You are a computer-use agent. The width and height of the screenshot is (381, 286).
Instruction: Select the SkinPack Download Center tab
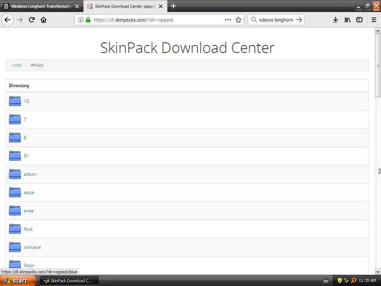click(x=125, y=6)
